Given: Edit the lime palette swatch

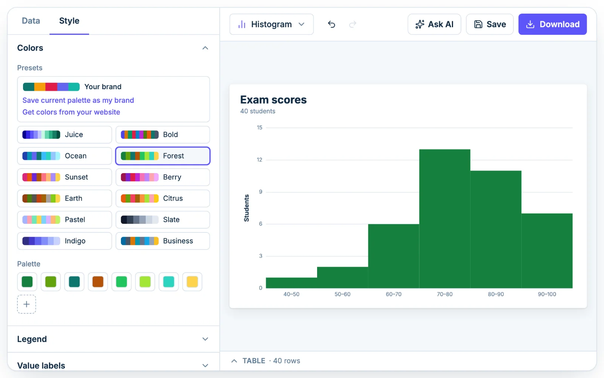Looking at the screenshot, I should 145,282.
